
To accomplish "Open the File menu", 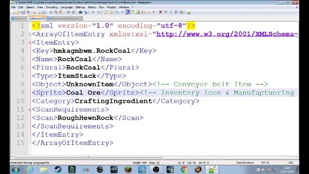I will [x=14, y=7].
